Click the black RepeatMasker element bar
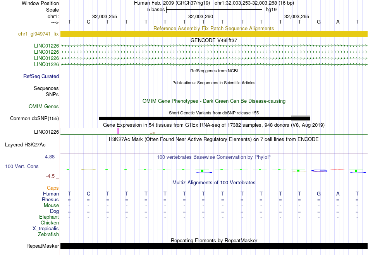368x255 pixels. 214,246
